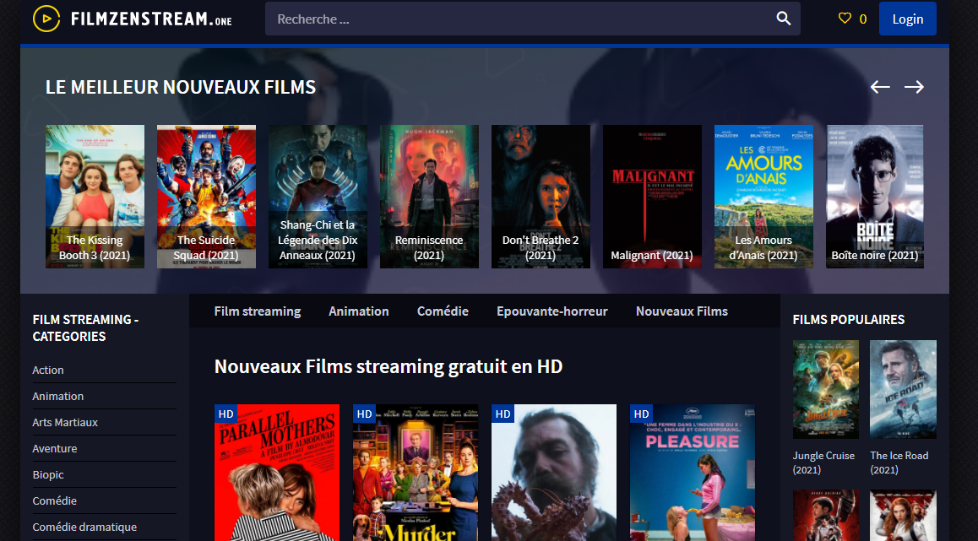Open The Suicide Squad (2021) poster
The height and width of the screenshot is (541, 978).
coord(206,197)
